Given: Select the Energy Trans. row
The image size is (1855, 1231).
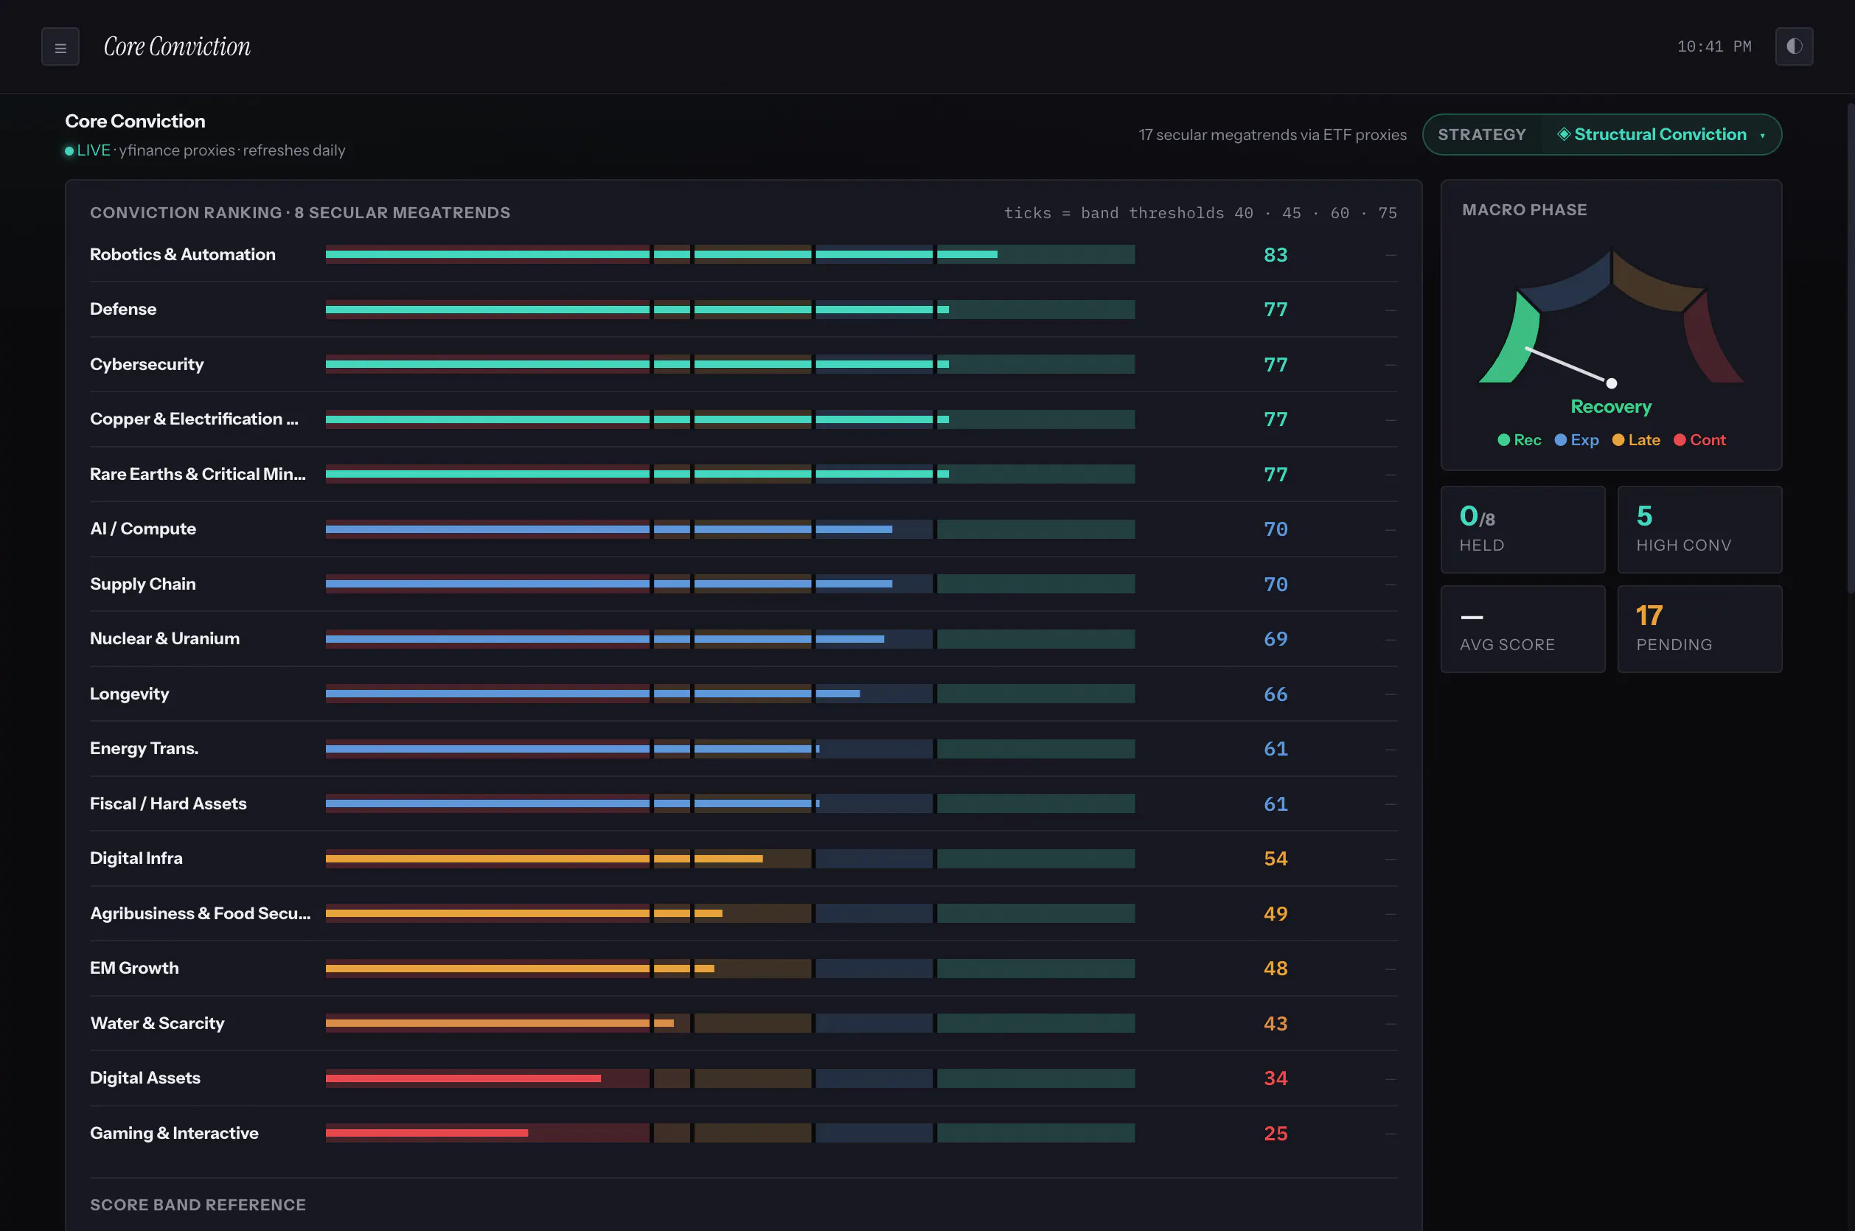Looking at the screenshot, I should (x=743, y=749).
